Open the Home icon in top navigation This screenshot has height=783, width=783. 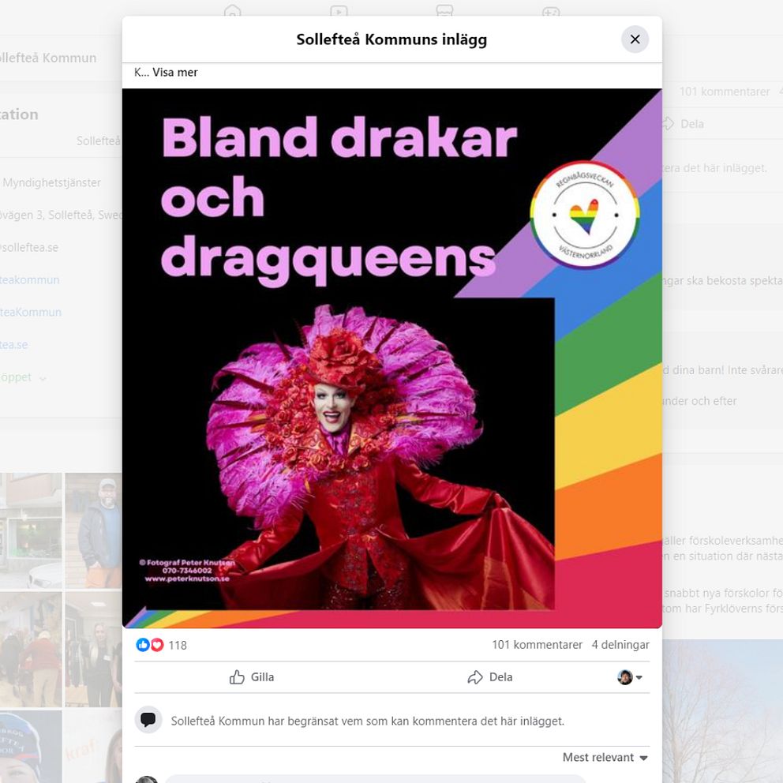coord(232,11)
